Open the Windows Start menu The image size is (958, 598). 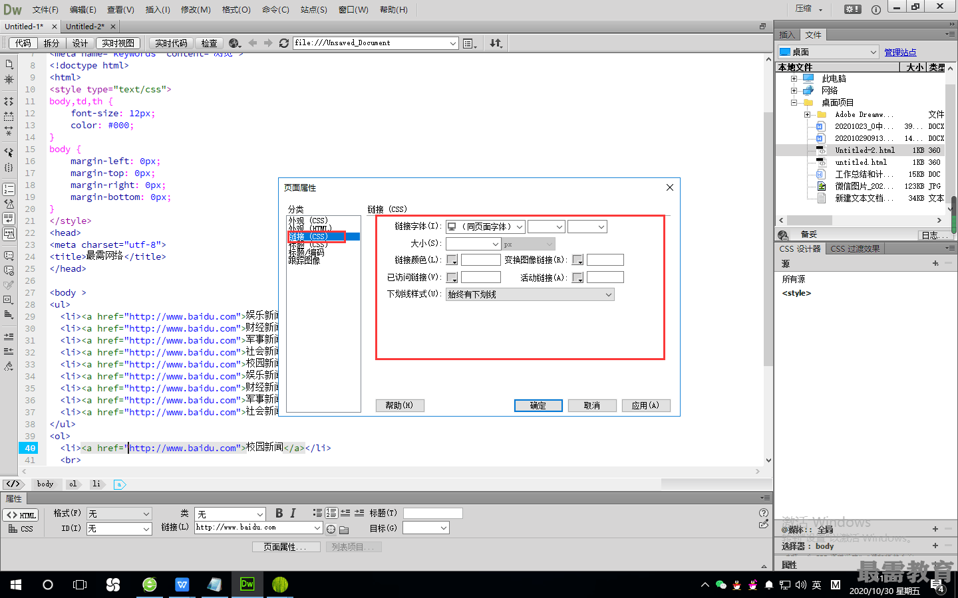click(16, 585)
